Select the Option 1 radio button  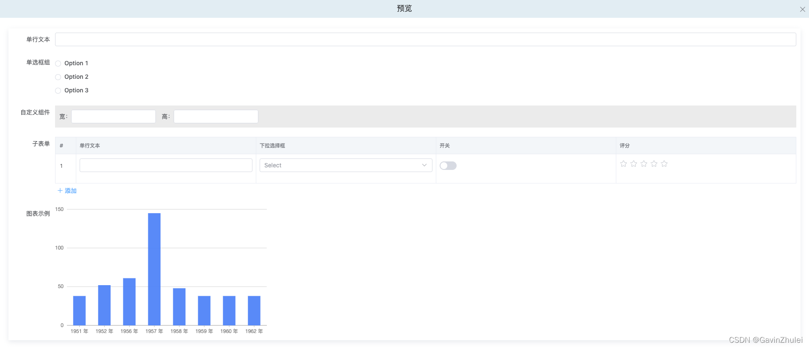(x=58, y=64)
